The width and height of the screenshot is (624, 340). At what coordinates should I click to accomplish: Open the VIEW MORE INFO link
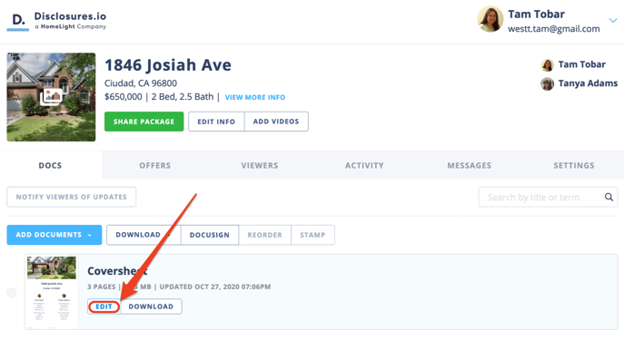point(255,97)
